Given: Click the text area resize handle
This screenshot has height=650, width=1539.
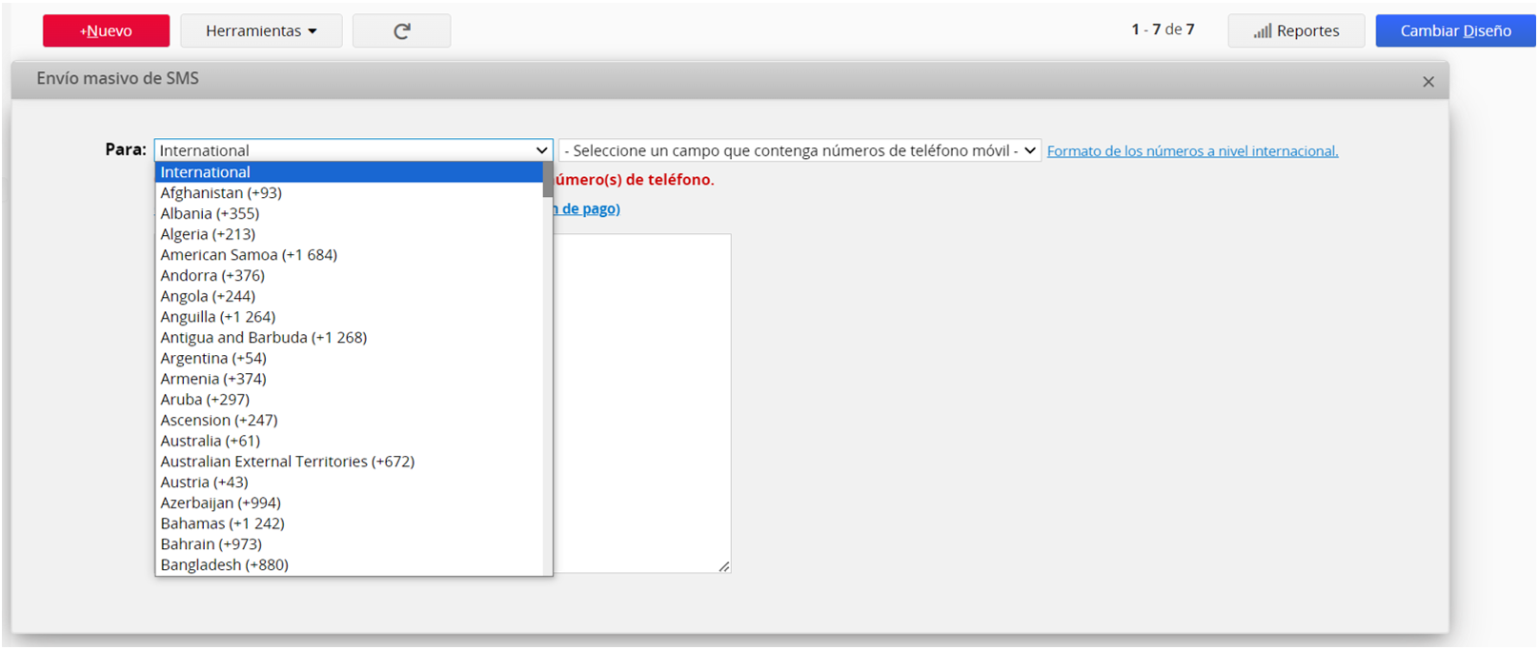Looking at the screenshot, I should pos(724,566).
